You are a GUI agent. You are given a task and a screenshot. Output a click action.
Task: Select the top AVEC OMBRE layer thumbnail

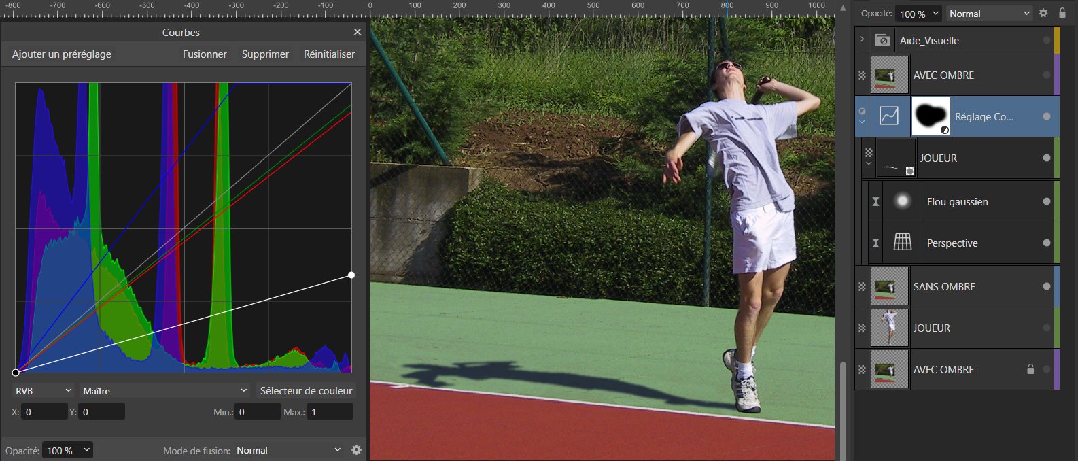(889, 75)
